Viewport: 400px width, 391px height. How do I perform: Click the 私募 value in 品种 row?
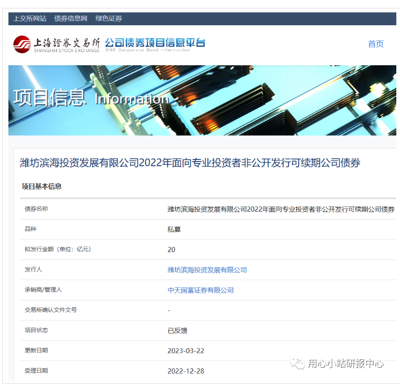tap(174, 229)
